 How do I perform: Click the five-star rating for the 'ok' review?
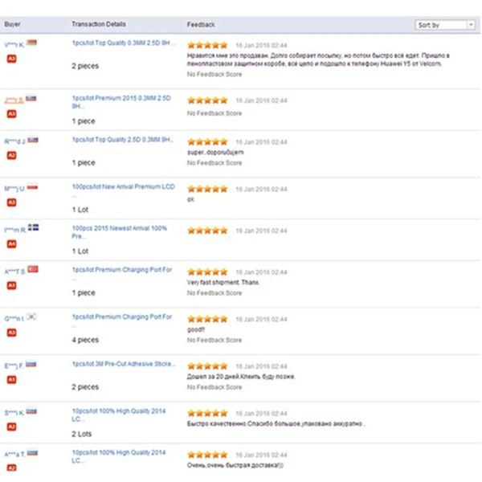tap(207, 190)
